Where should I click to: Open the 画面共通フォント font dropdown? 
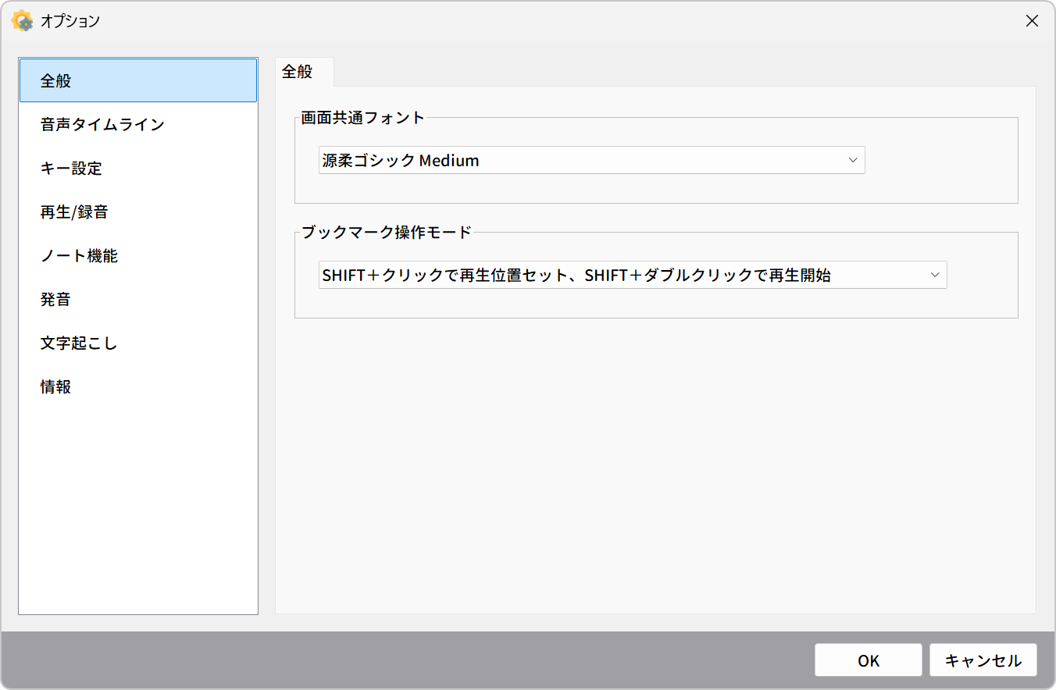tap(592, 161)
